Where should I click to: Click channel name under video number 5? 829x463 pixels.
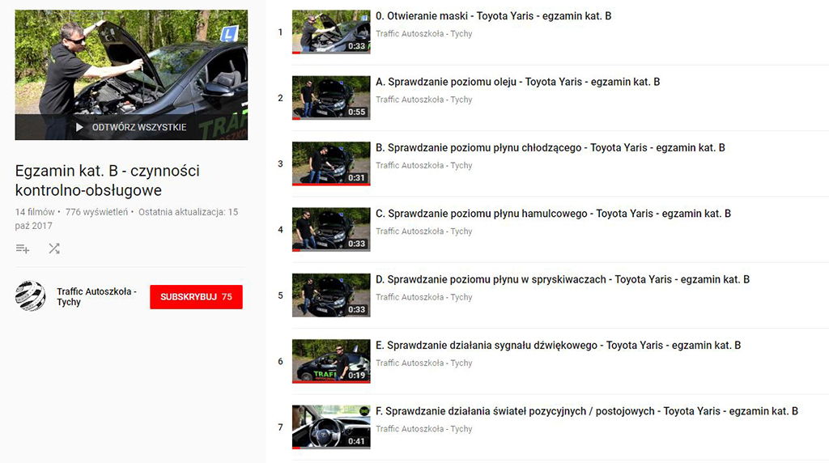(x=423, y=298)
